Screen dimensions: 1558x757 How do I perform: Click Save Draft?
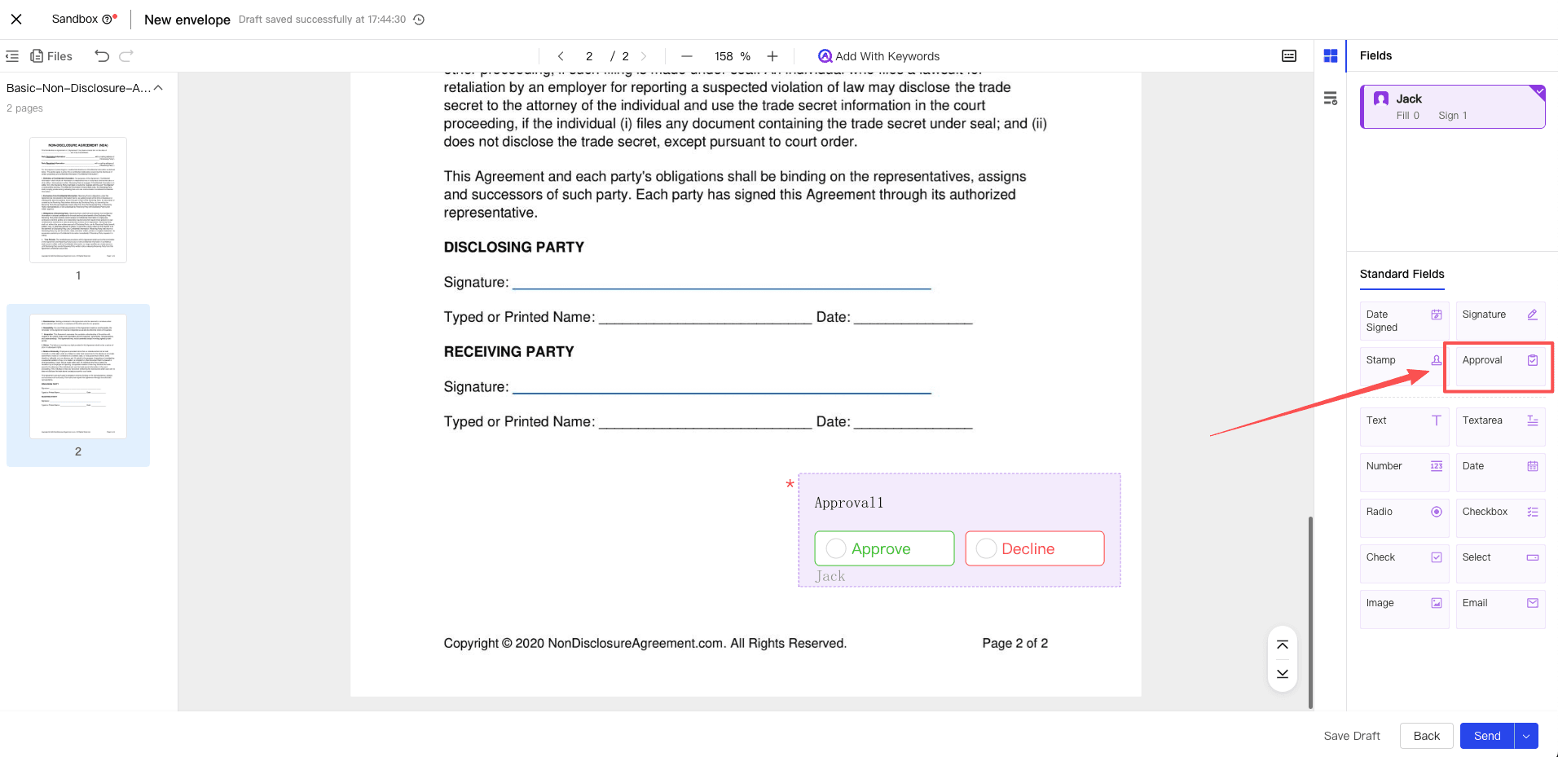(1352, 736)
